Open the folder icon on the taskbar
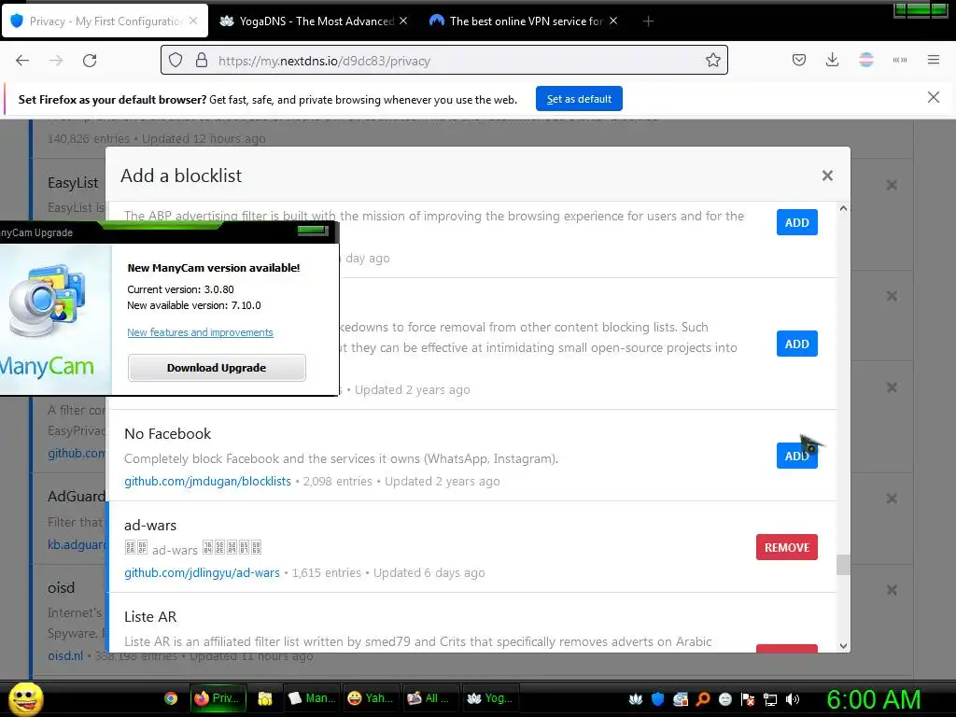This screenshot has width=956, height=717. pyautogui.click(x=264, y=698)
